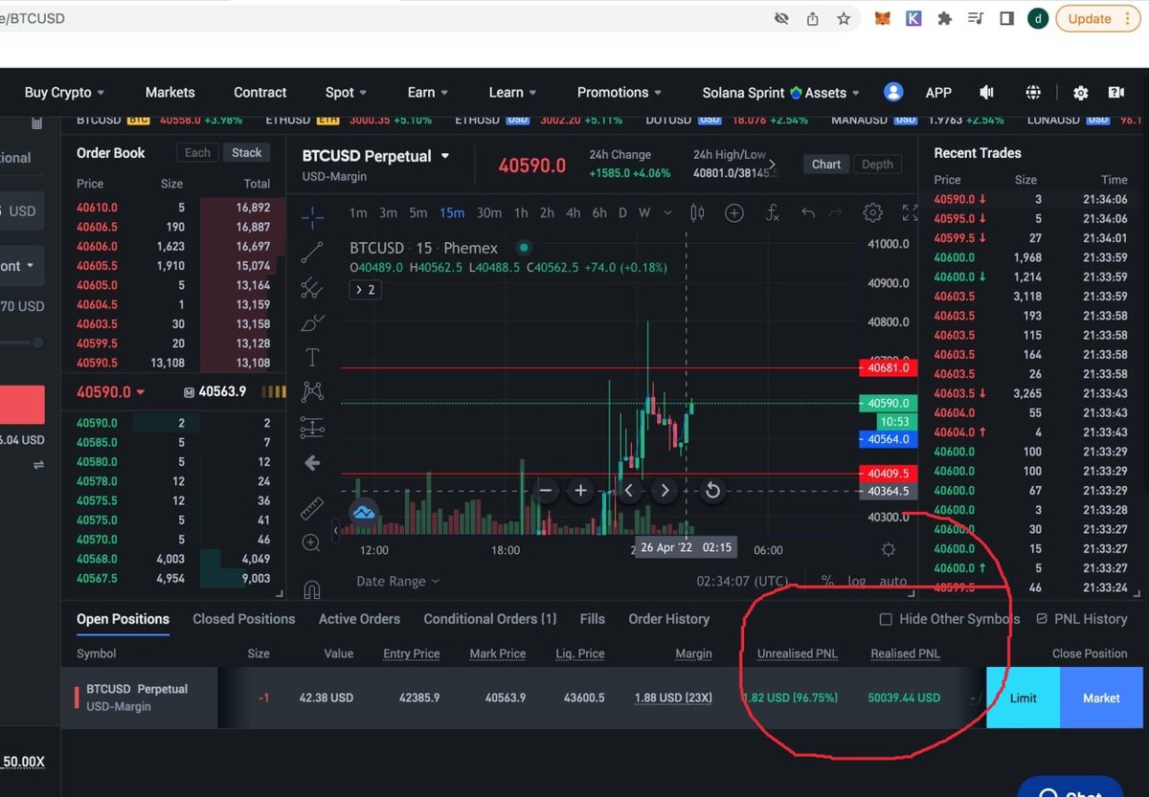
Task: Expand the Learn dropdown menu
Action: (x=512, y=93)
